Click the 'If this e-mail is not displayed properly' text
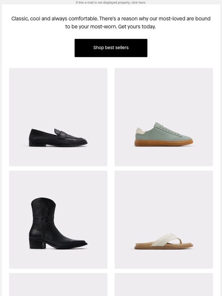The height and width of the screenshot is (296, 222). tap(103, 3)
